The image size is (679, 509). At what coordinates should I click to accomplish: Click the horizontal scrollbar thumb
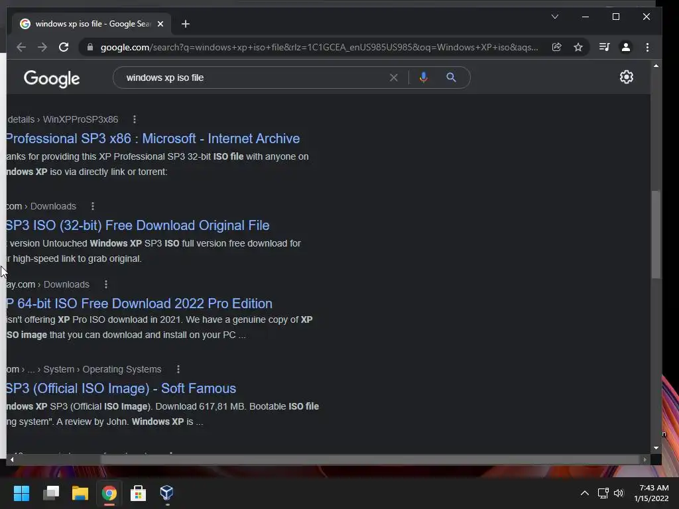click(369, 460)
